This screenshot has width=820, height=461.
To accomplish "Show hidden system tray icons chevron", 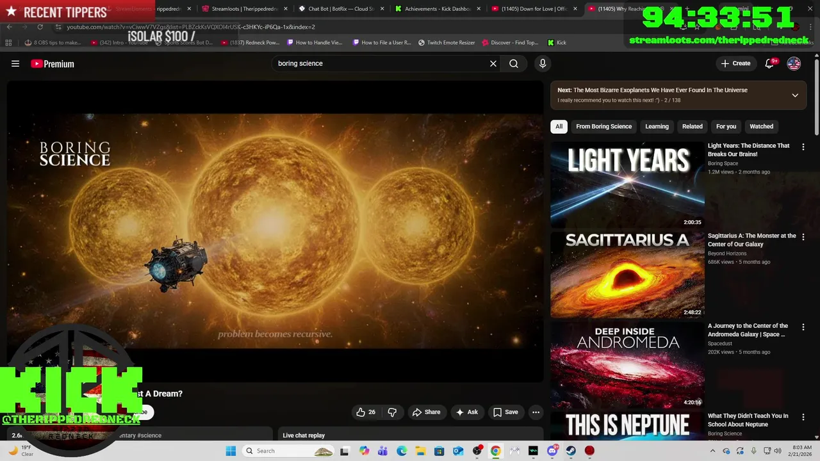I will [712, 451].
